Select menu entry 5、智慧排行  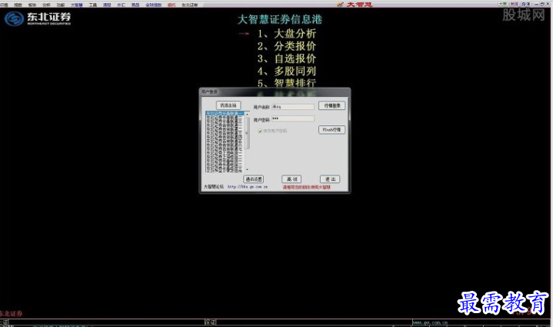[286, 83]
